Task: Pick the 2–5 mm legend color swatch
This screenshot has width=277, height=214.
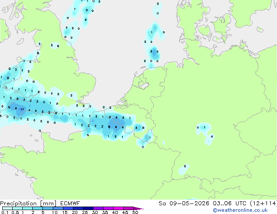Action: click(38, 208)
